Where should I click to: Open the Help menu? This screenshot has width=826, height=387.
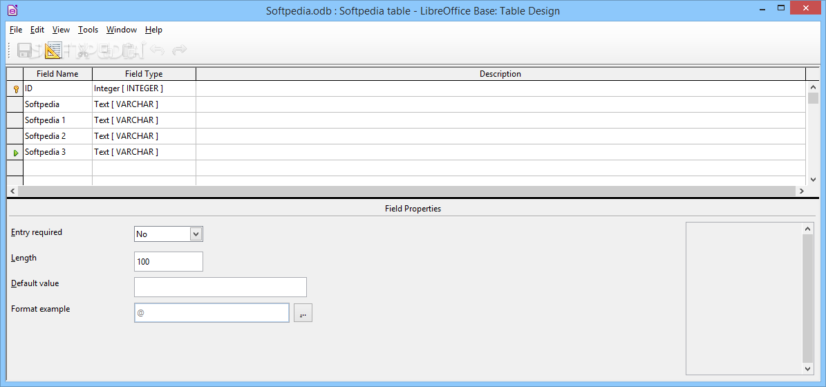point(154,30)
